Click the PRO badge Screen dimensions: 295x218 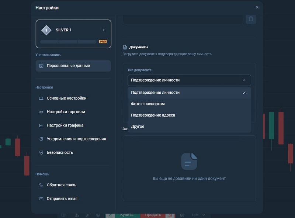coord(103,41)
